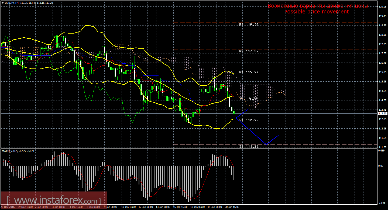Select the P 114.27 pivot label
This screenshot has height=210, width=388.
pyautogui.click(x=249, y=99)
